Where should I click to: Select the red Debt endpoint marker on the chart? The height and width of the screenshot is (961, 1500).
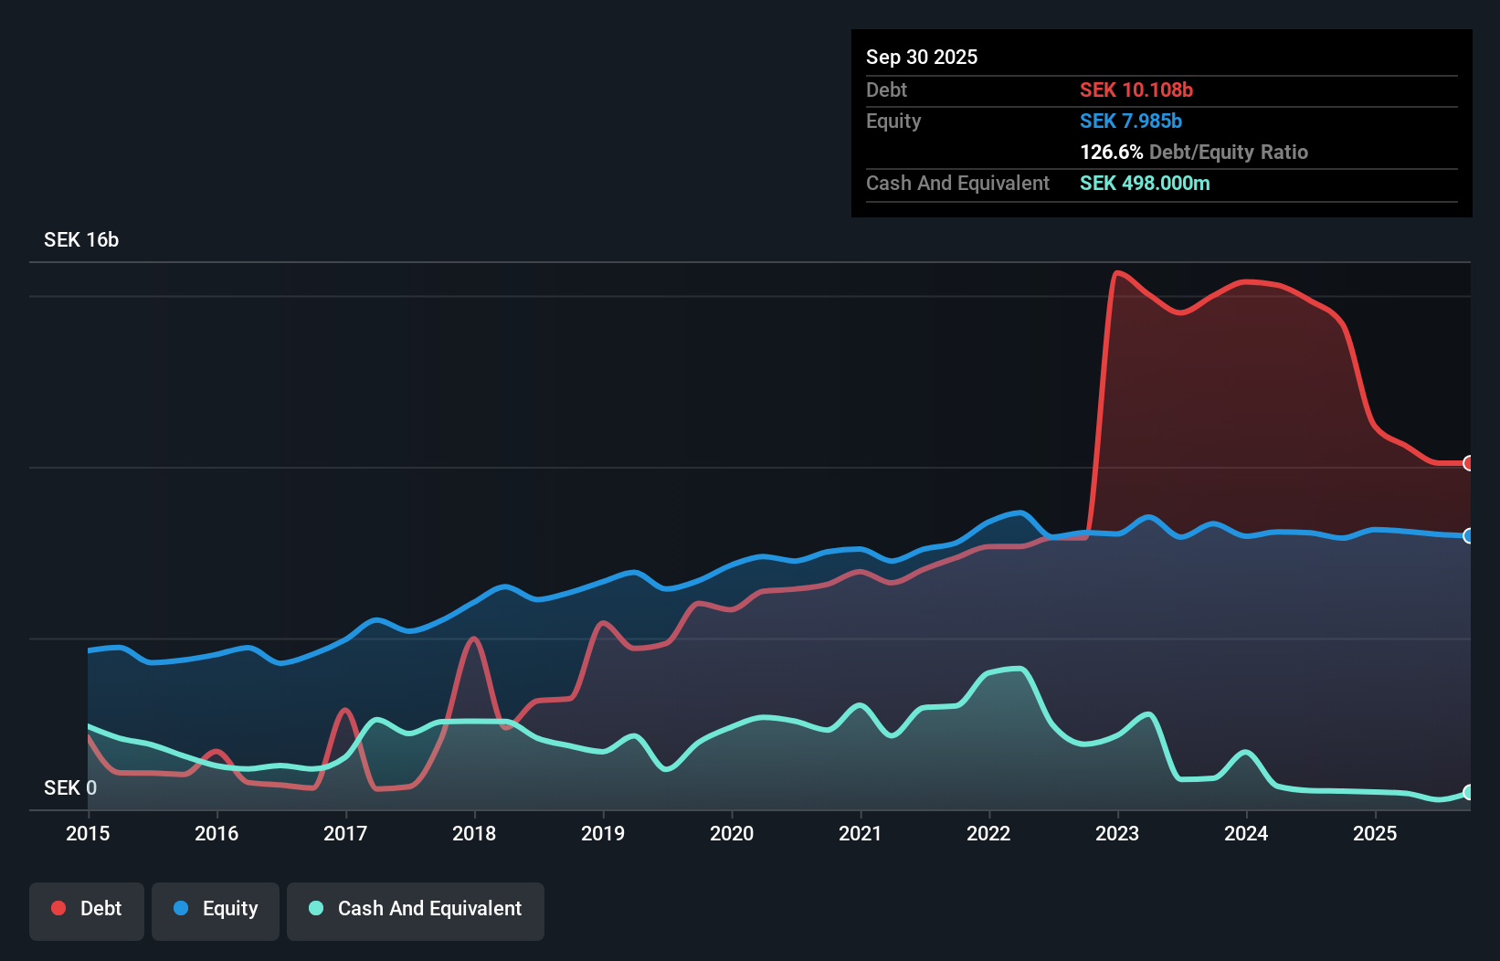tap(1467, 464)
